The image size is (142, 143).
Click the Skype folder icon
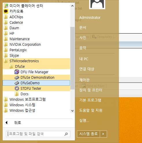[x=6, y=55]
